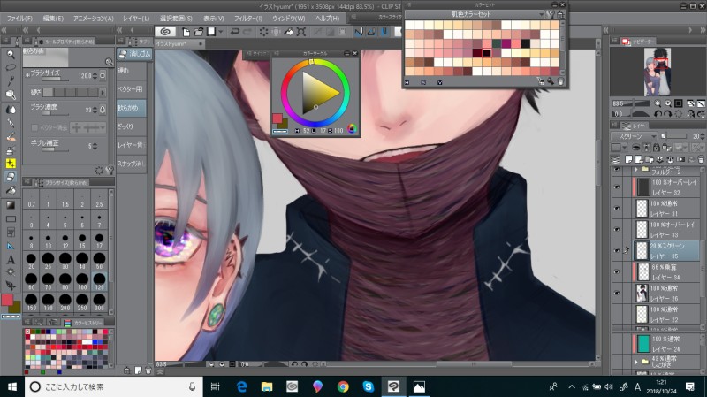Toggle visibility of layer レイヤー 35
Viewport: 707px width, 397px height.
coord(617,250)
